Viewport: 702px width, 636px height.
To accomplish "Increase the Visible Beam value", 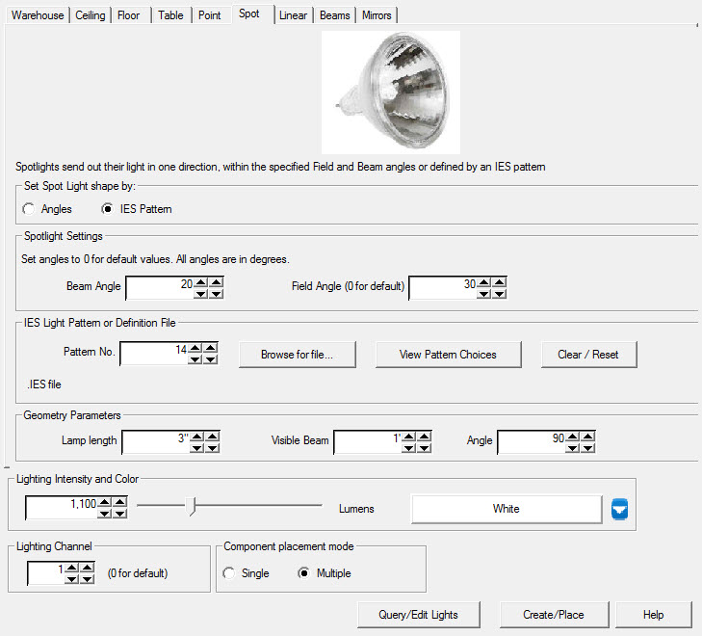I will click(x=409, y=436).
